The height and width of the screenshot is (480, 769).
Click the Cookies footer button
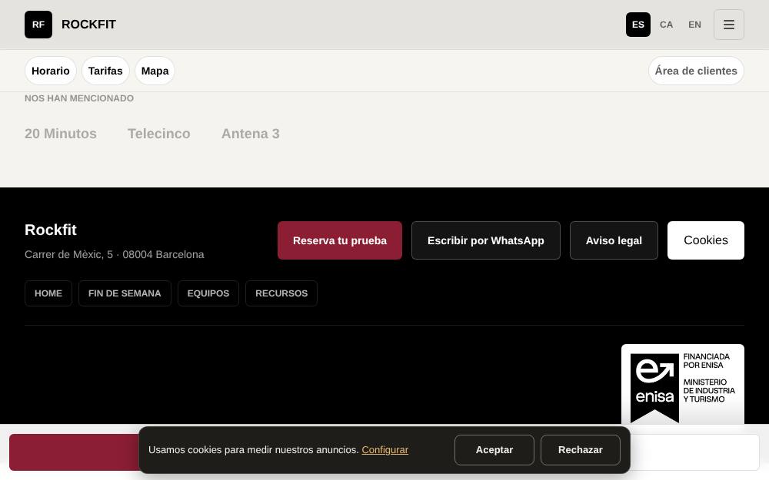[706, 240]
